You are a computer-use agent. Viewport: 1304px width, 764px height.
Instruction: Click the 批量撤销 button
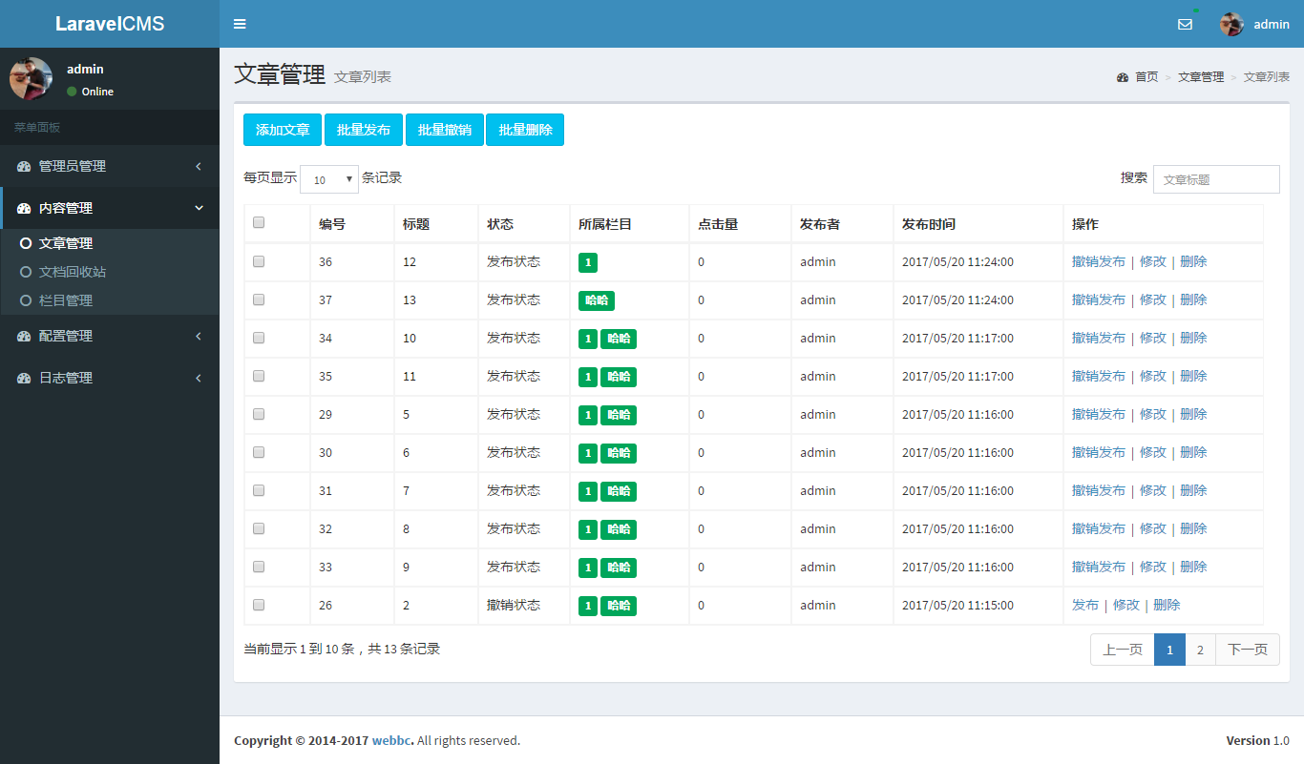[445, 130]
